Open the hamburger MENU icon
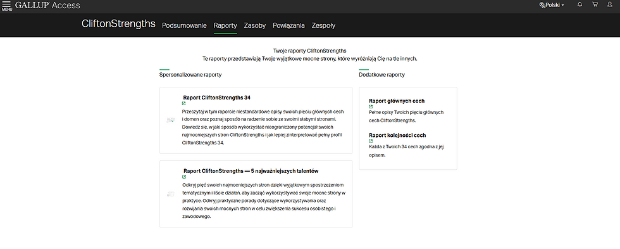 [x=7, y=5]
